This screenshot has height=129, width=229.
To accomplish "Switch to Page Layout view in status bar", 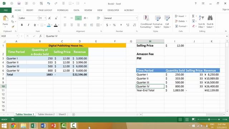I will [187, 119].
